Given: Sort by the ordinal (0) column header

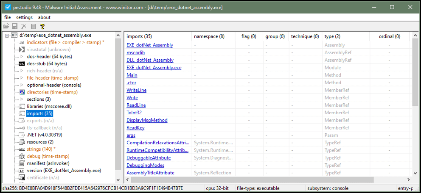Looking at the screenshot, I should pos(389,36).
